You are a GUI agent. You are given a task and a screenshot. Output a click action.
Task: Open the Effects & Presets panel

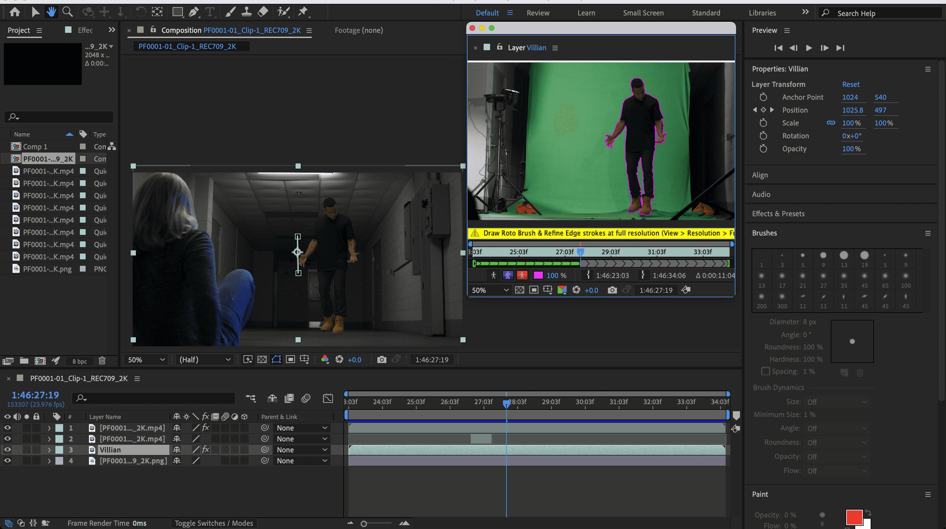click(x=778, y=214)
